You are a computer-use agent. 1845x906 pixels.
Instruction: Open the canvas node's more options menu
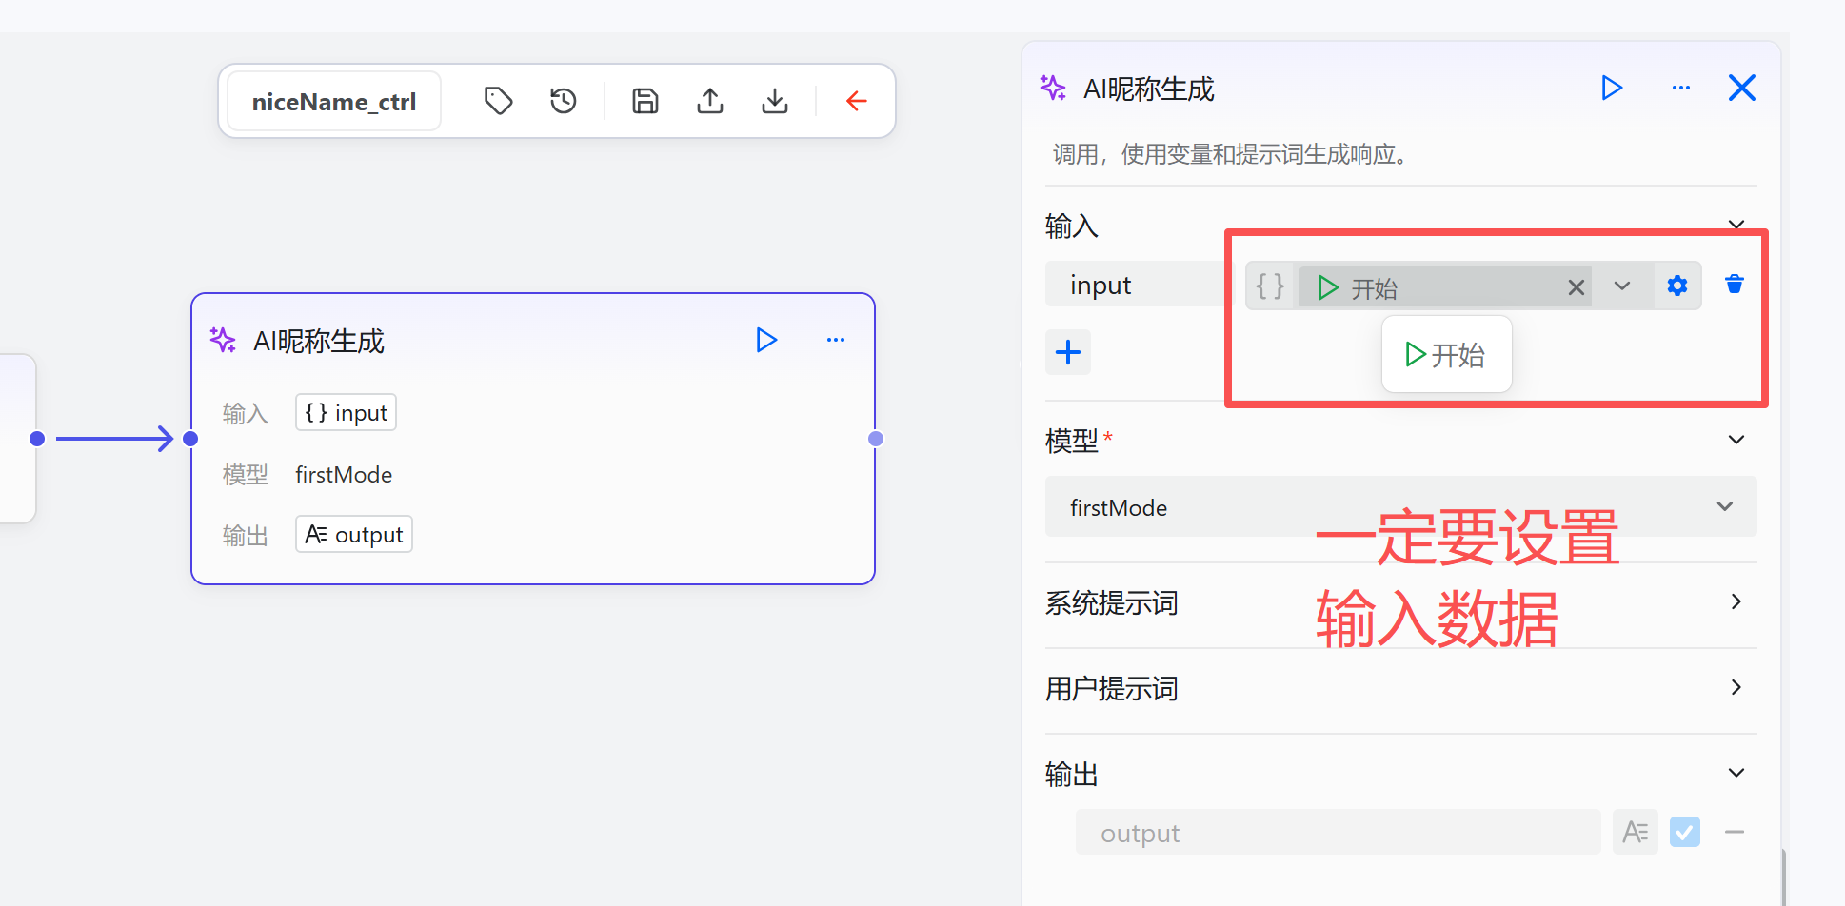pyautogui.click(x=836, y=340)
